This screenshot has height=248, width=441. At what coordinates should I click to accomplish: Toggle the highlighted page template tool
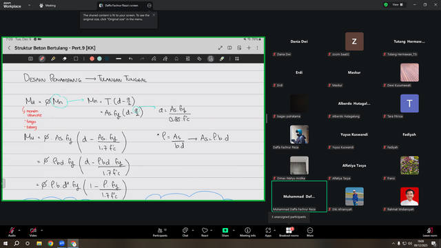tap(210, 59)
